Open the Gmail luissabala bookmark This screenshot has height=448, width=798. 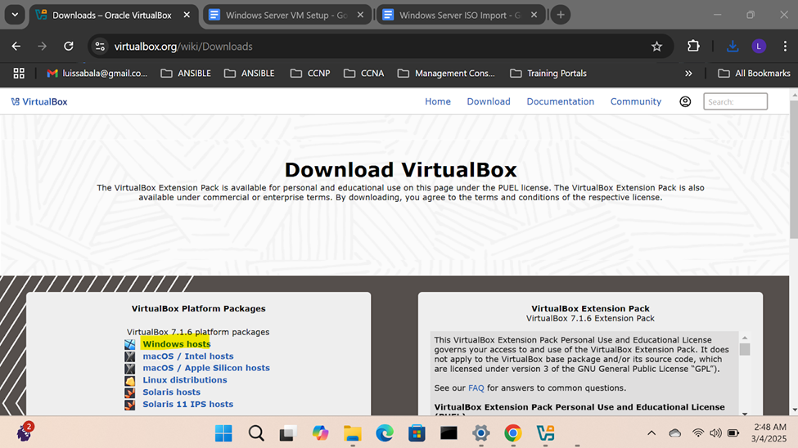[97, 74]
